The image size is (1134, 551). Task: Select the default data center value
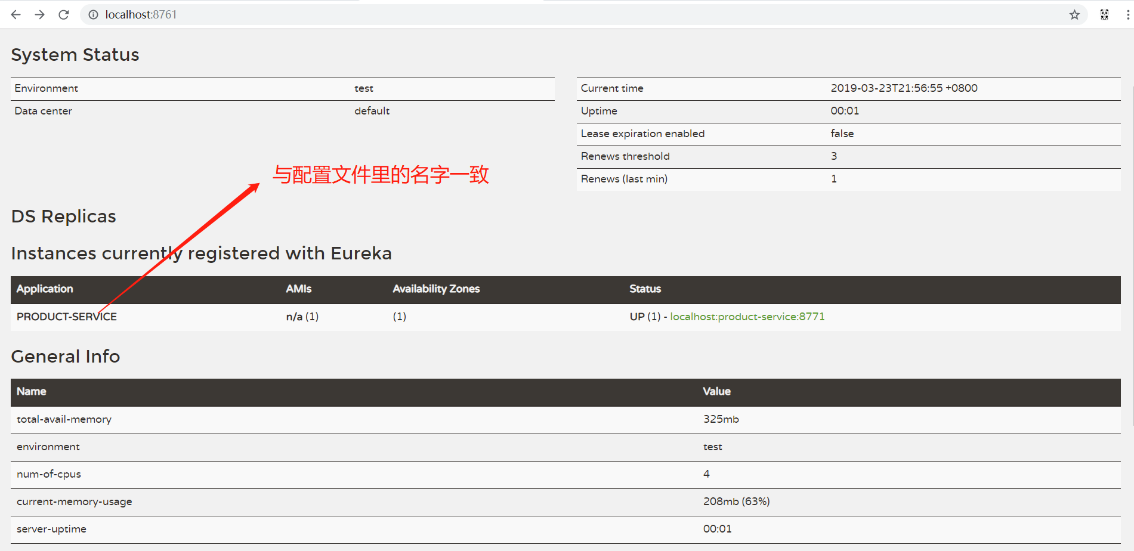[372, 111]
